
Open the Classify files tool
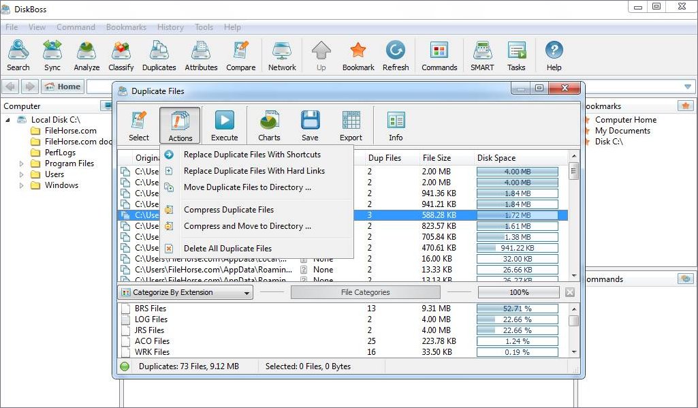tap(121, 56)
